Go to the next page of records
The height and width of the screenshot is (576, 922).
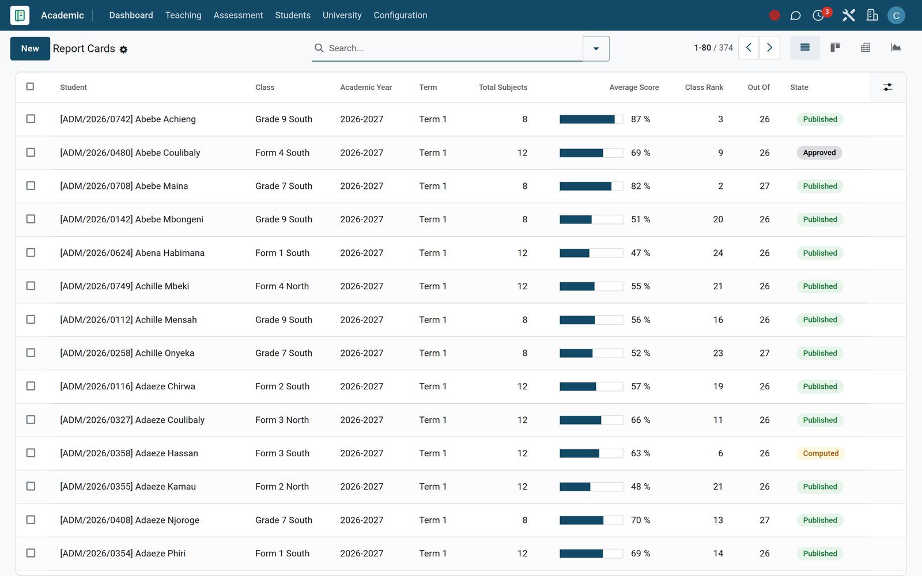pos(769,48)
